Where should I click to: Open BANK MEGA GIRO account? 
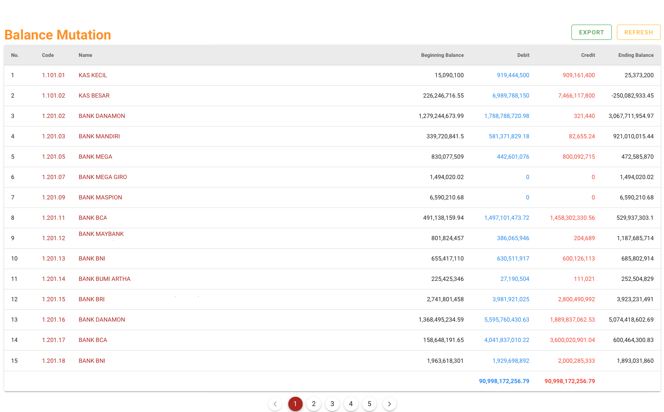[103, 177]
